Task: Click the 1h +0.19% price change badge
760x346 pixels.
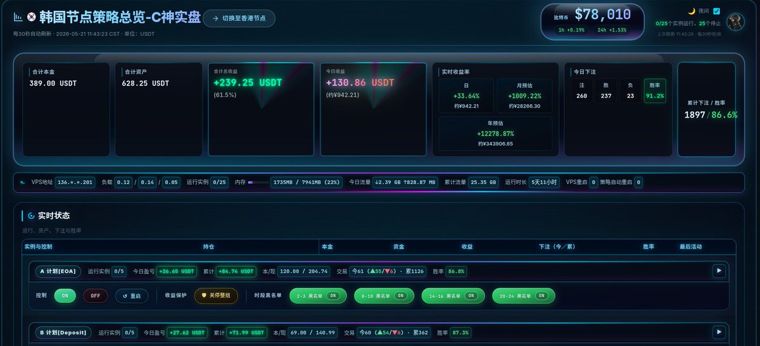Action: [571, 30]
